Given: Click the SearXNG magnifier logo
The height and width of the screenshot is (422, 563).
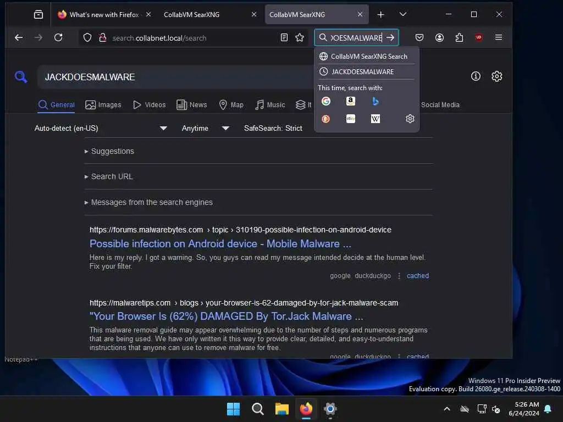Looking at the screenshot, I should click(x=21, y=76).
